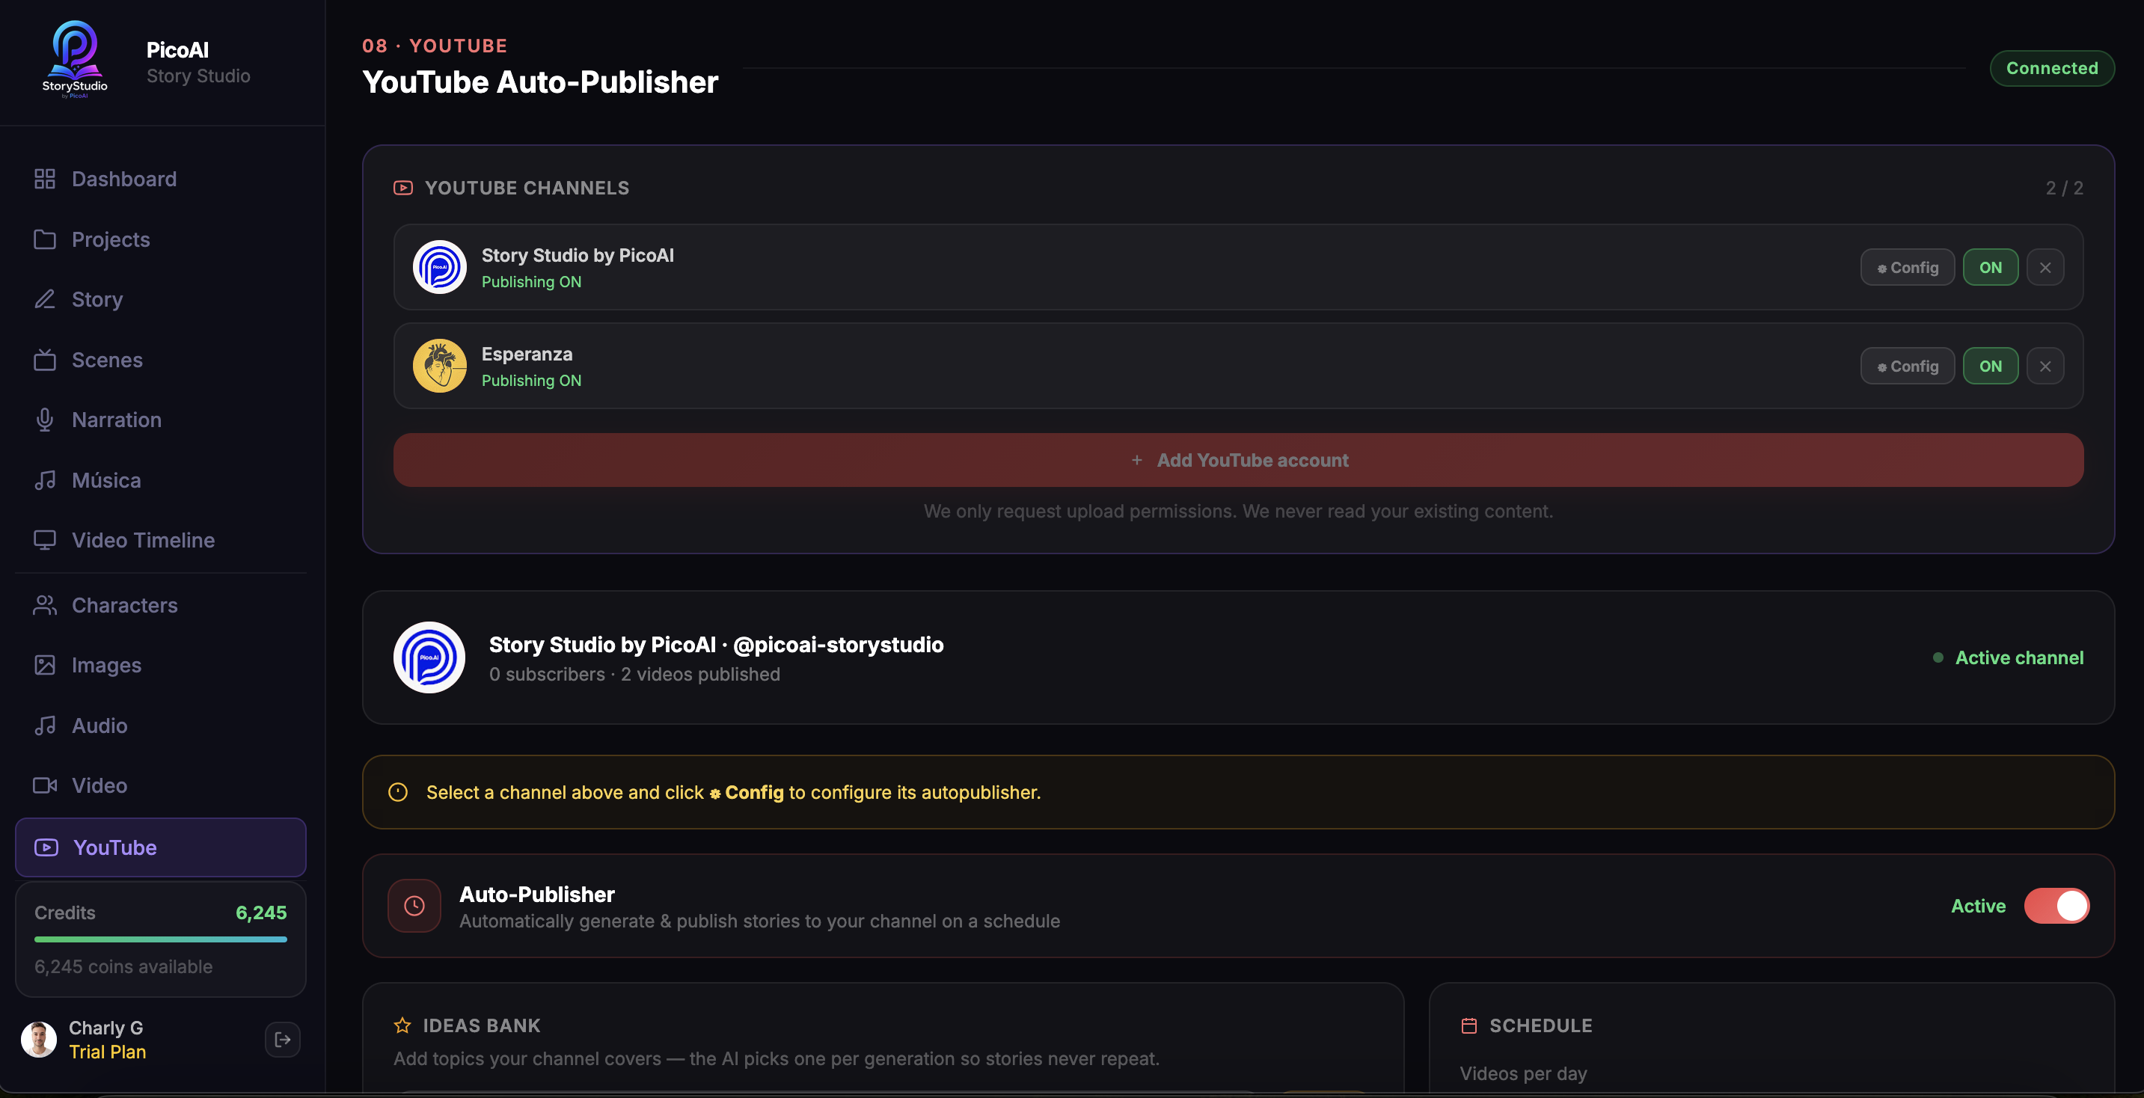Click the large active channel avatar

point(429,657)
